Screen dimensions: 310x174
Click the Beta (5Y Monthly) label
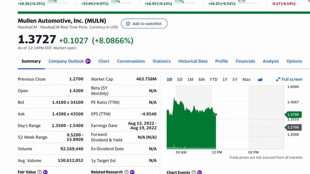tap(100, 91)
